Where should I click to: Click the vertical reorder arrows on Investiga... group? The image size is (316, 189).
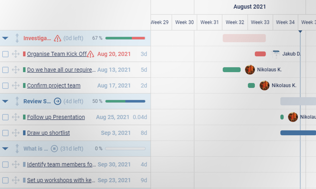(17, 38)
